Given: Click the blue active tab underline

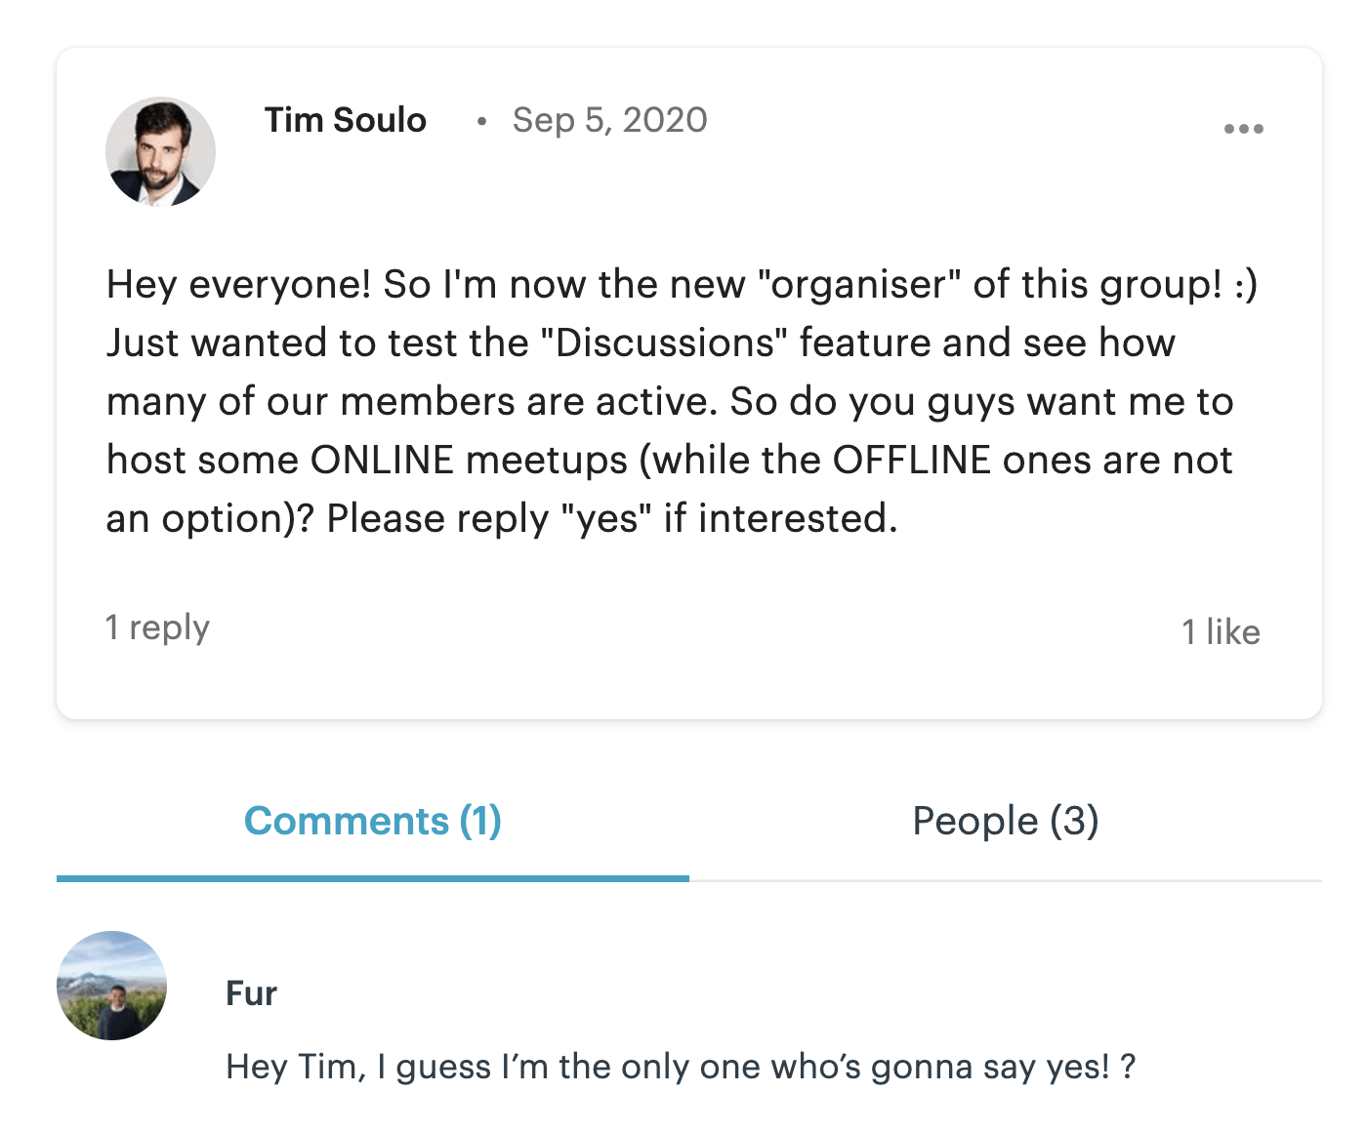Looking at the screenshot, I should 372,878.
